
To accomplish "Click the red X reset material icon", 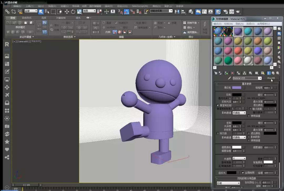I will pos(232,73).
